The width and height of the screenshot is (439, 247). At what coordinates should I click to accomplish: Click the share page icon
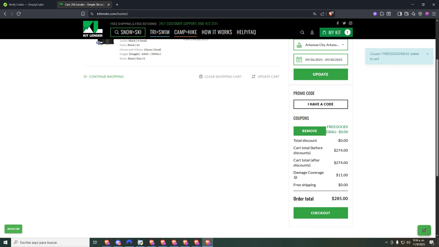tap(323, 14)
